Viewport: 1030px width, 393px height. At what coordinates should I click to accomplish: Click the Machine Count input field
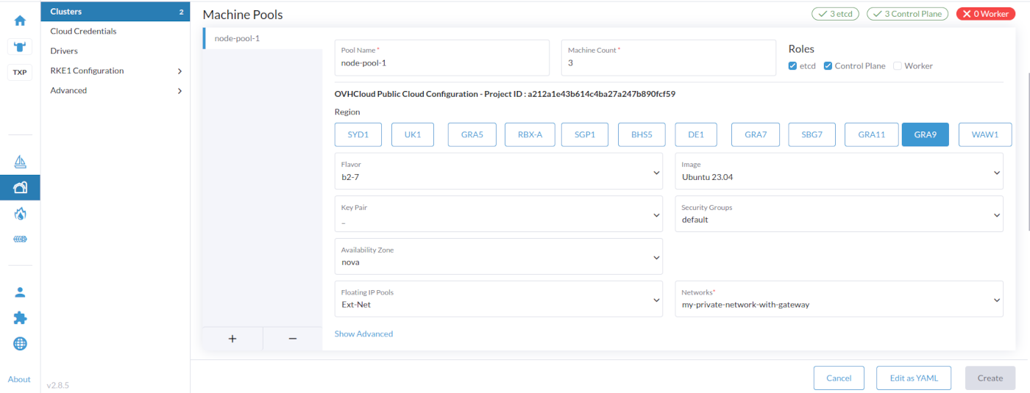pyautogui.click(x=668, y=63)
